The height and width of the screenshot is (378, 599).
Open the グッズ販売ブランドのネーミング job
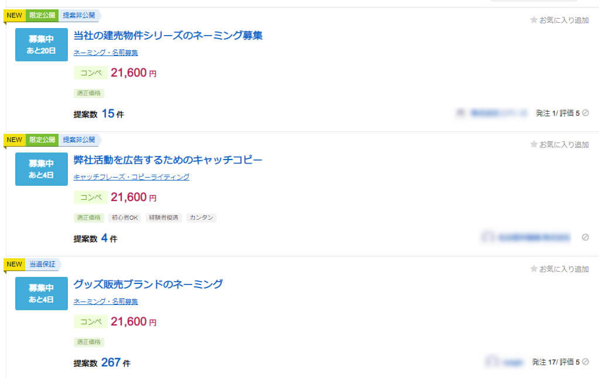148,285
